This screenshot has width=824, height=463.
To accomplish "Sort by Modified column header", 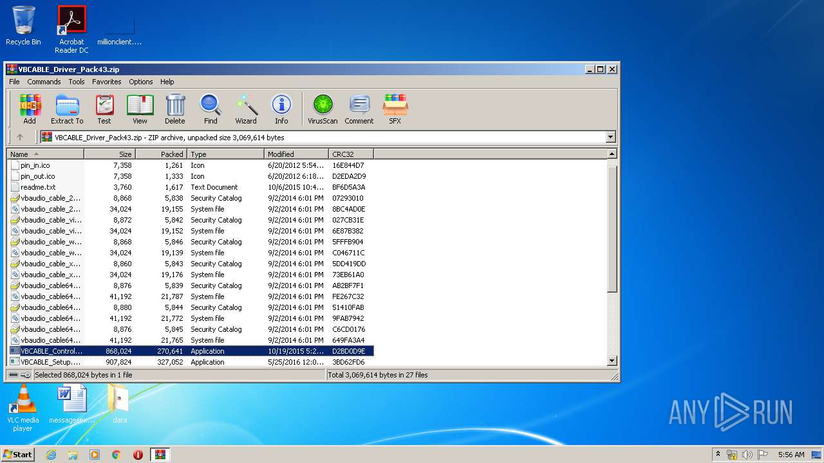I will [x=296, y=154].
